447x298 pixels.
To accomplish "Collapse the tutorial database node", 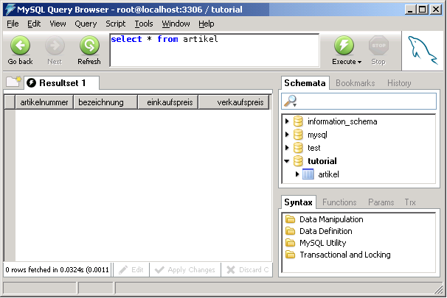I will click(x=287, y=161).
